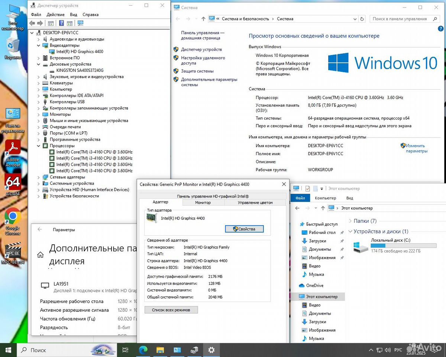Open the address bar dropdown in System window
This screenshot has width=446, height=357.
(354, 19)
